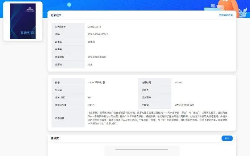Select the ISBN label cell
The image size is (250, 156).
point(68,34)
